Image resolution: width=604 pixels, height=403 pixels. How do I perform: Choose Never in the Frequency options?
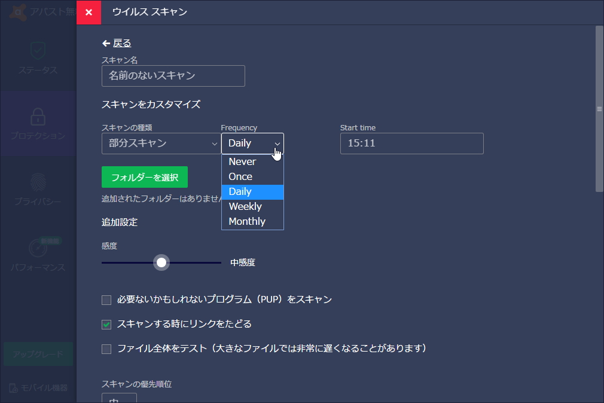(242, 161)
